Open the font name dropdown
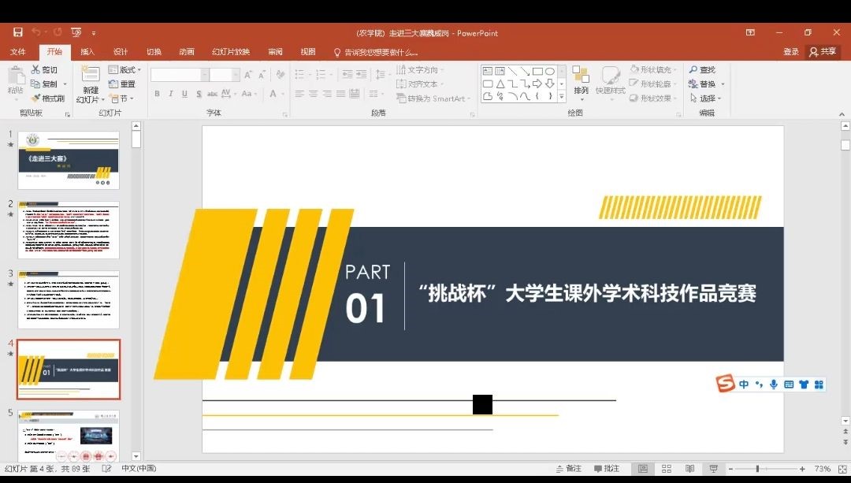Screen dimensions: 851x483 pos(205,74)
